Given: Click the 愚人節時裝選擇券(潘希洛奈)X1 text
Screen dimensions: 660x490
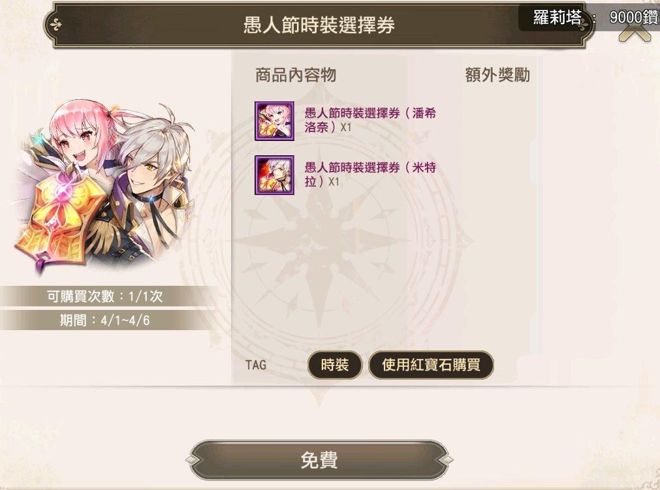Looking at the screenshot, I should [370, 120].
